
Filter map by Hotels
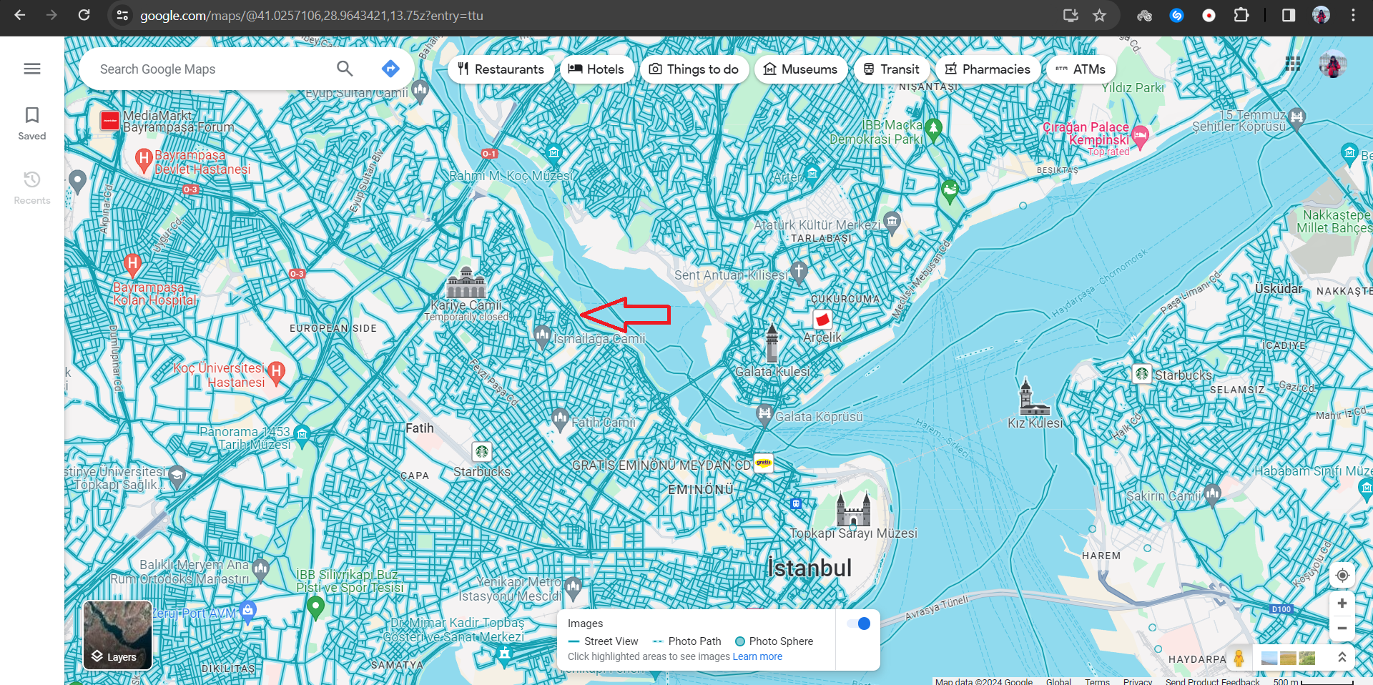click(596, 69)
